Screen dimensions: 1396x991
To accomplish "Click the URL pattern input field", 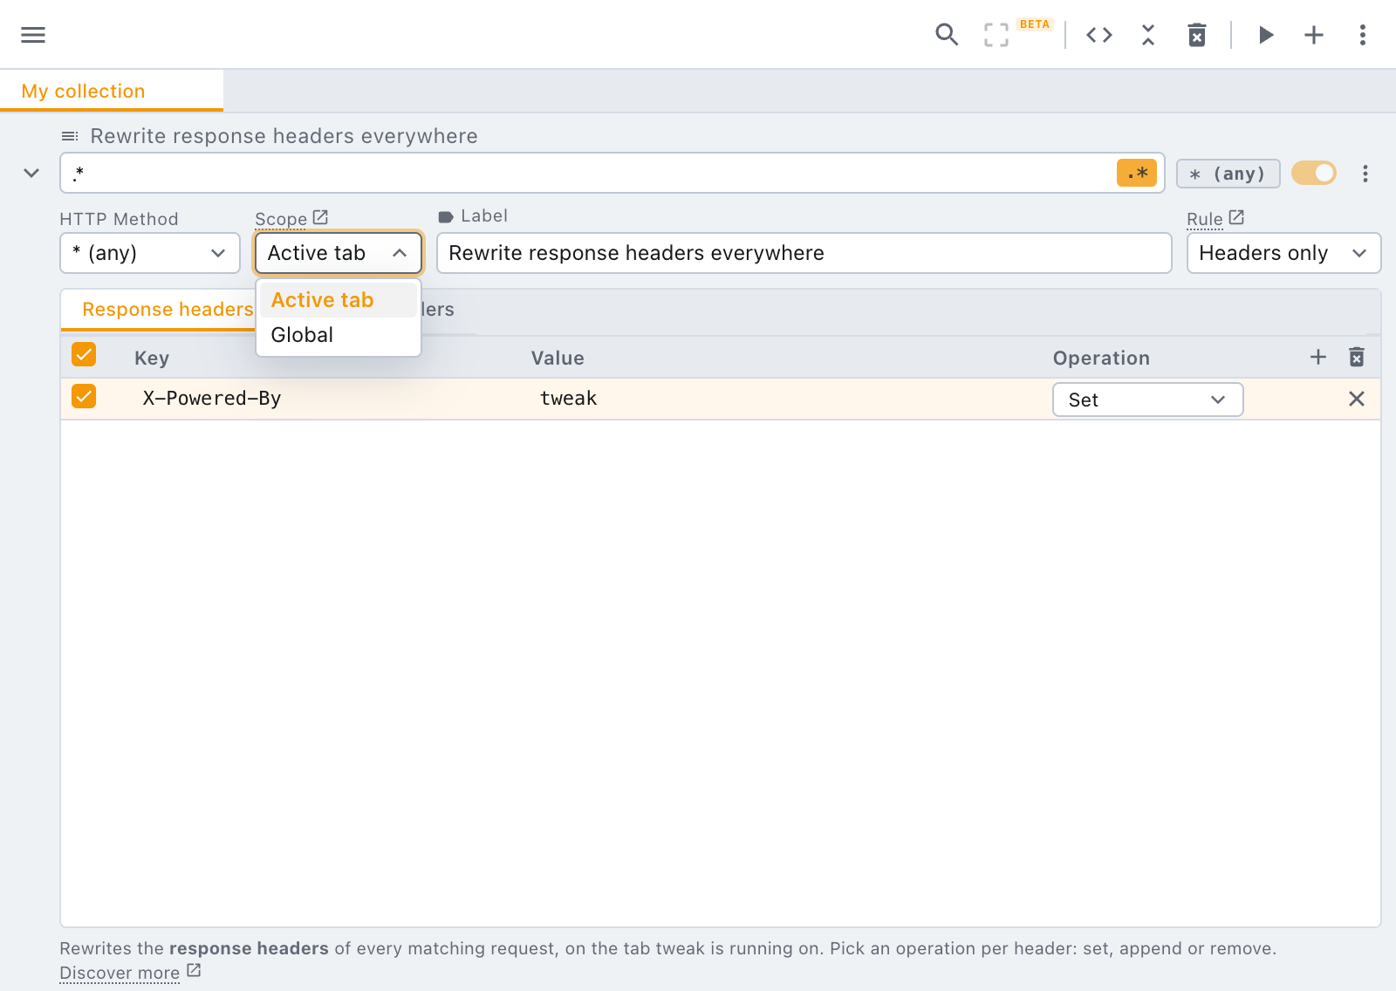I will [589, 173].
